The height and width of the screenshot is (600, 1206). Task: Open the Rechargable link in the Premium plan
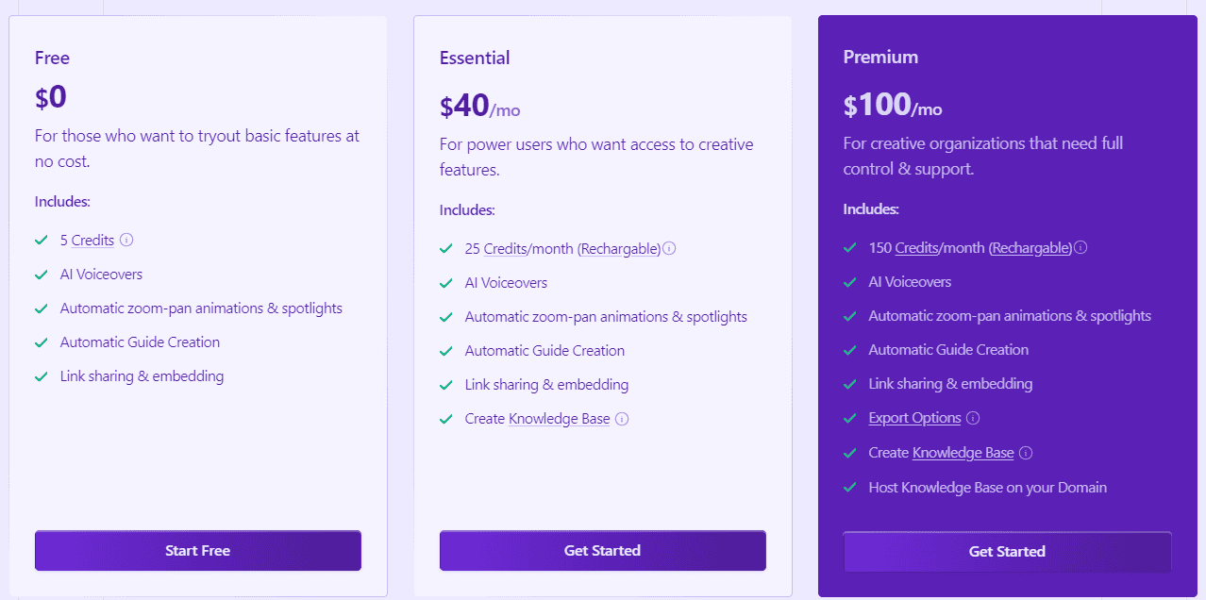click(1030, 247)
